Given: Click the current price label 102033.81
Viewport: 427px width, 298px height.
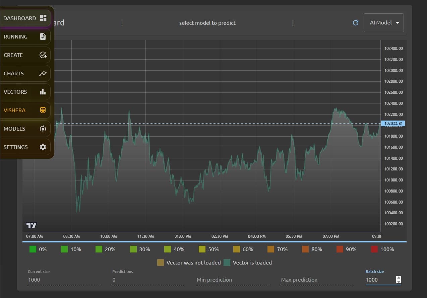Looking at the screenshot, I should 393,123.
